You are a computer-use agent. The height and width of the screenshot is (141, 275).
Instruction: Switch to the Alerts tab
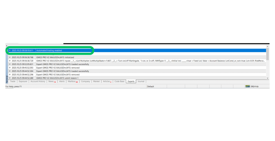[62, 81]
